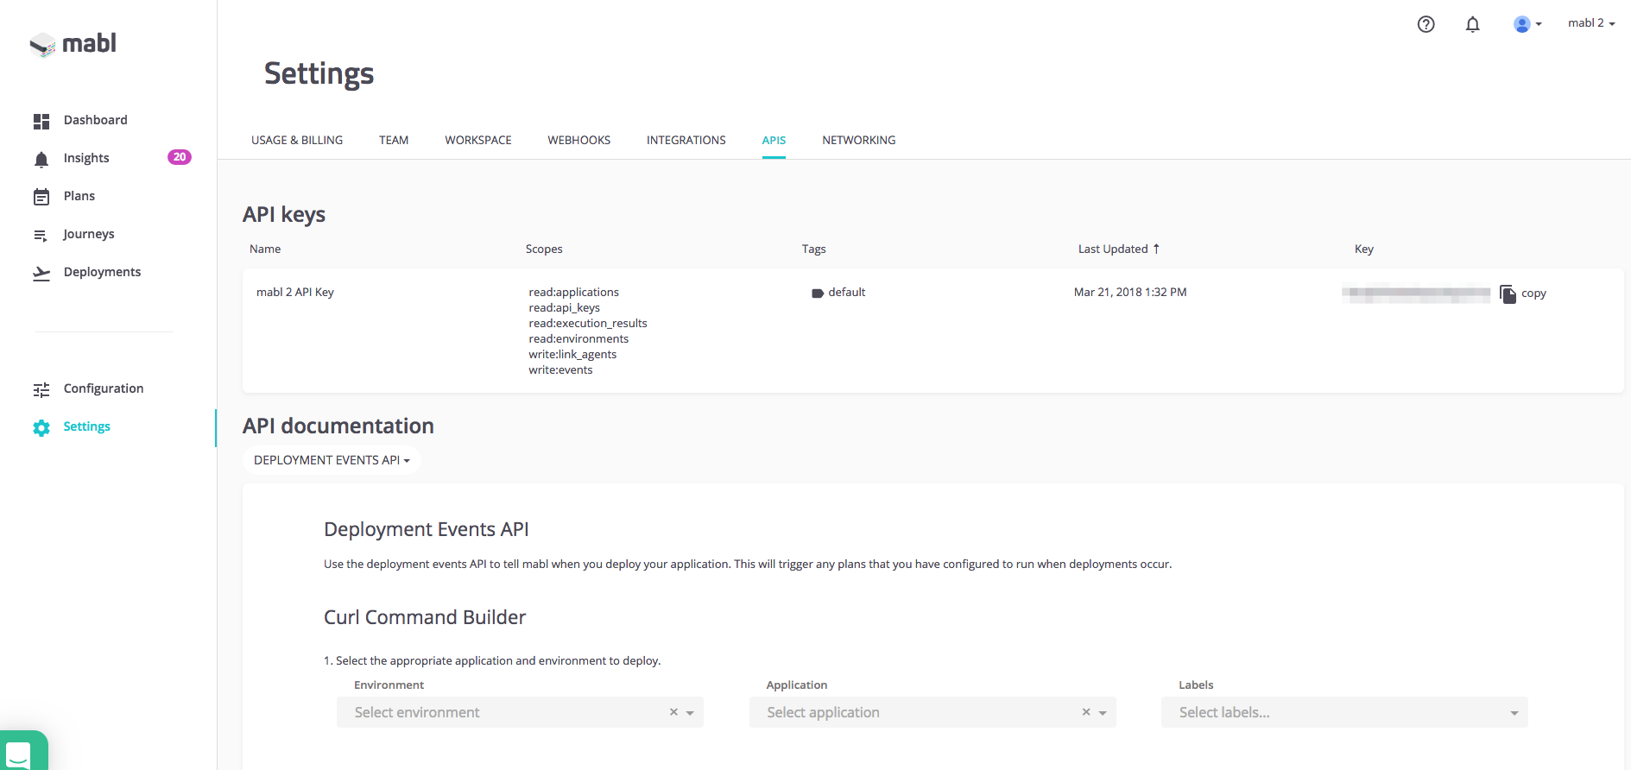Click the Key column header
The width and height of the screenshot is (1631, 770).
pyautogui.click(x=1364, y=249)
